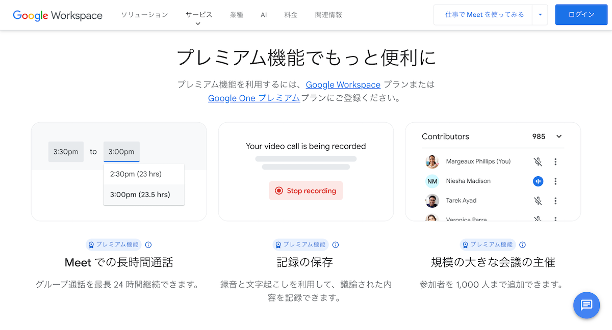Follow the Google One プレミアム link
Image resolution: width=612 pixels, height=330 pixels.
point(254,98)
